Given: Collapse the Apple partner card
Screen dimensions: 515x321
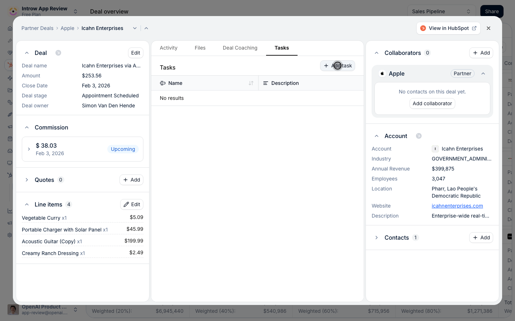Looking at the screenshot, I should [483, 73].
